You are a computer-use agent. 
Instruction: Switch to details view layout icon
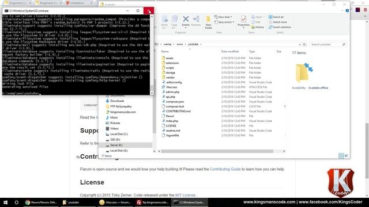pyautogui.click(x=341, y=156)
